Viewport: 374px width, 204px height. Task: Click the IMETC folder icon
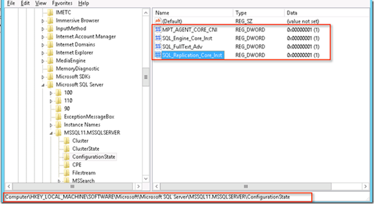50,13
